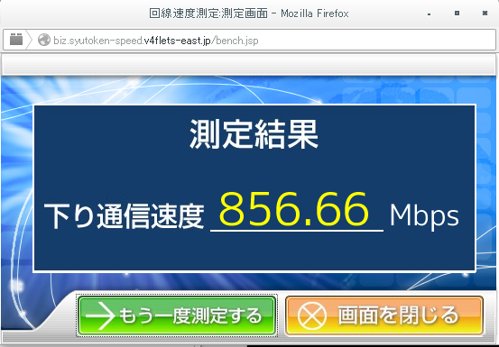Close the Firefox window

click(485, 13)
